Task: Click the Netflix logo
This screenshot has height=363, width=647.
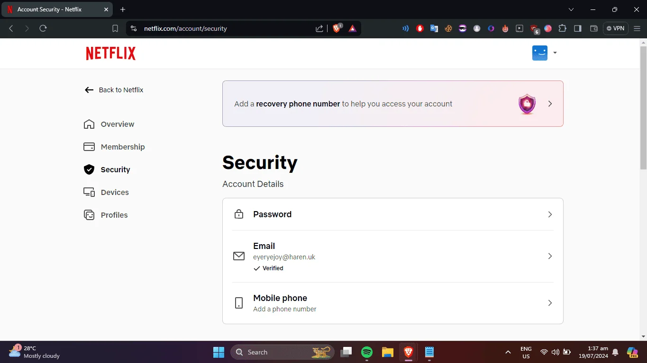Action: [x=110, y=53]
